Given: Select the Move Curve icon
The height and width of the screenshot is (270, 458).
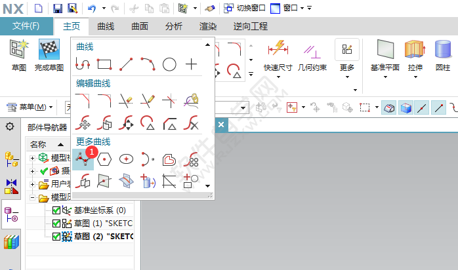Looking at the screenshot, I should (83, 123).
